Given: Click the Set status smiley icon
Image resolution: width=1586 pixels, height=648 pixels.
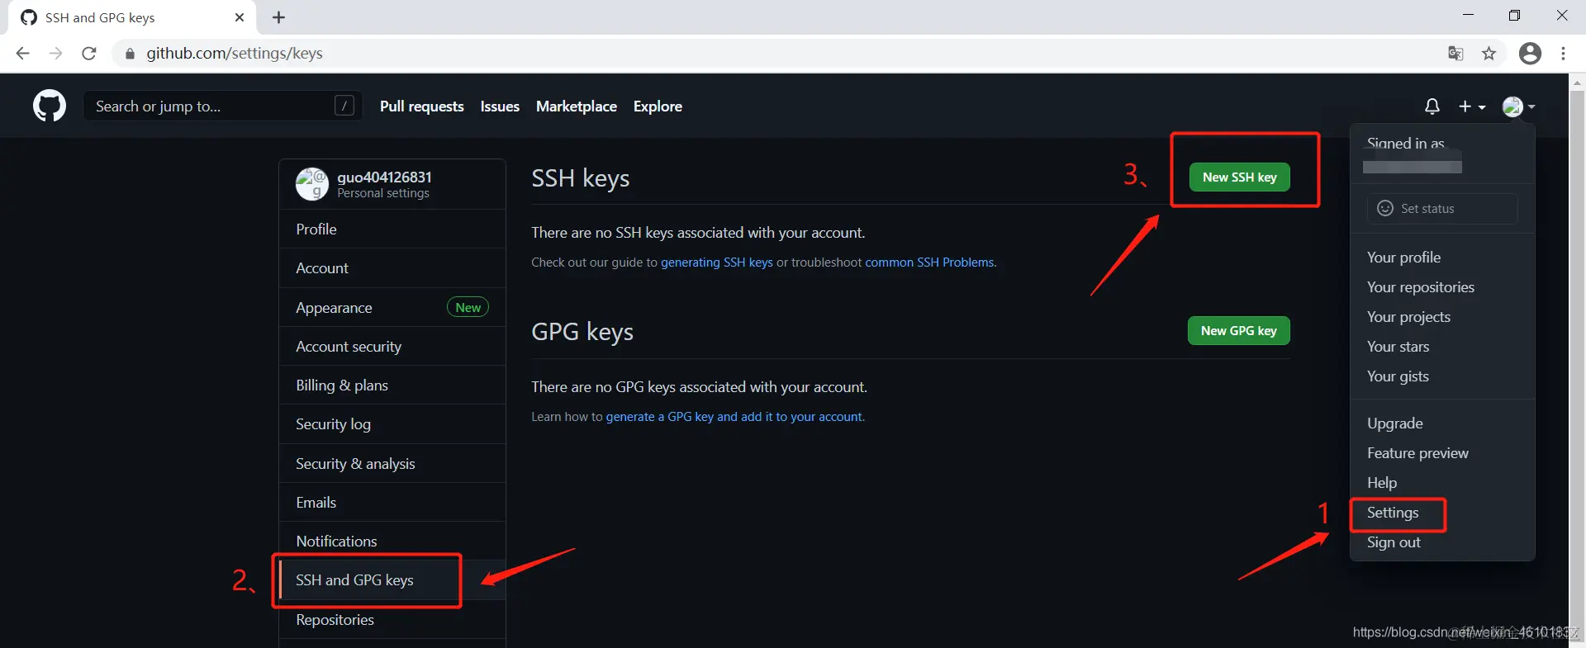Looking at the screenshot, I should [x=1385, y=209].
